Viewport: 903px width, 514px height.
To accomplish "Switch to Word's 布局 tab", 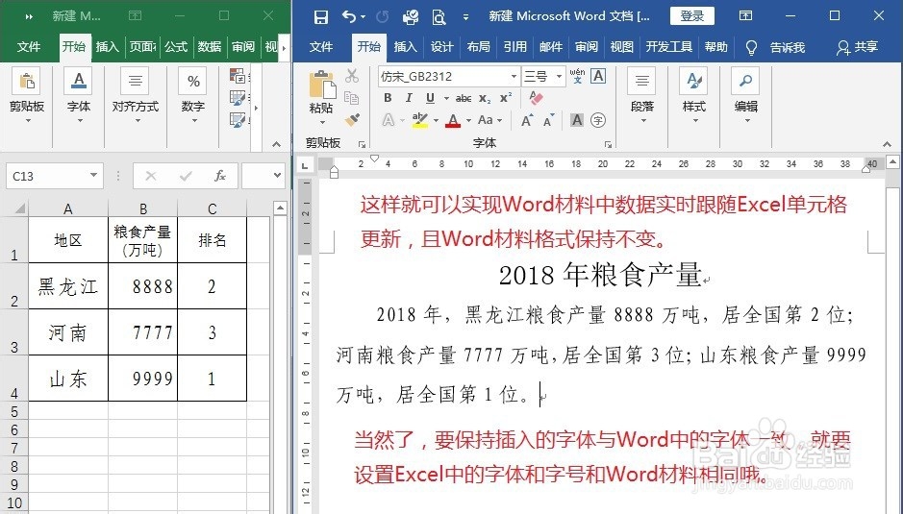I will (479, 47).
